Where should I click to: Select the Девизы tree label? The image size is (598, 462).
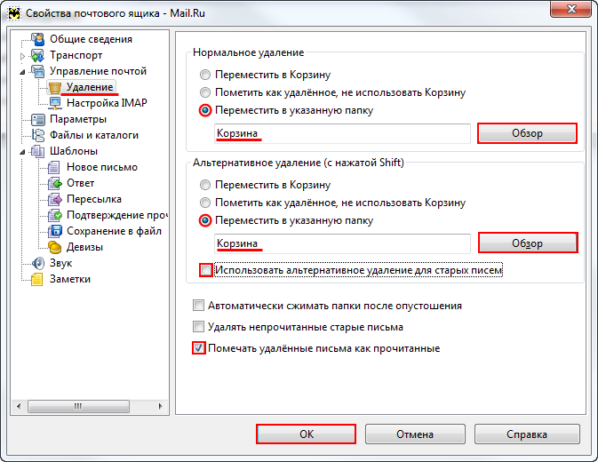pos(84,247)
